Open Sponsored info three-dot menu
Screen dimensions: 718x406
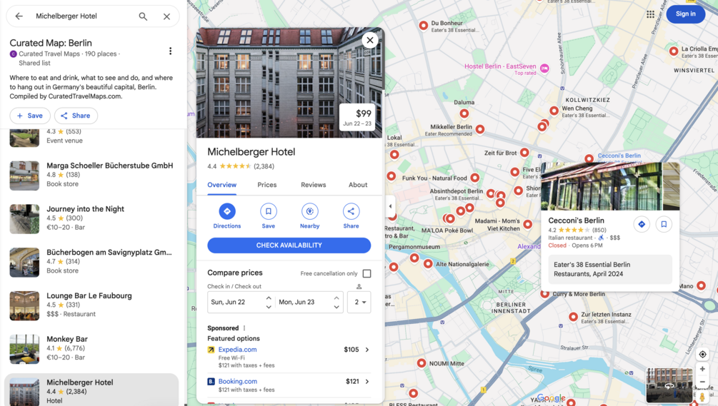pyautogui.click(x=244, y=328)
